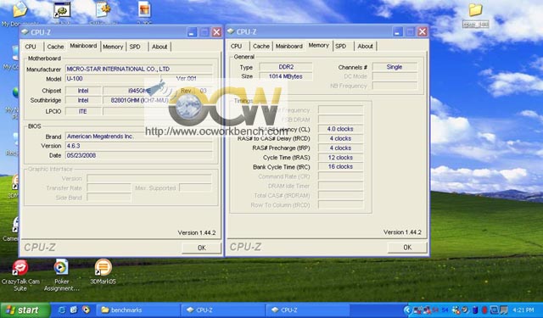This screenshot has height=318, width=543.
Task: Select the folder icon on the desktop
Action: point(475,9)
